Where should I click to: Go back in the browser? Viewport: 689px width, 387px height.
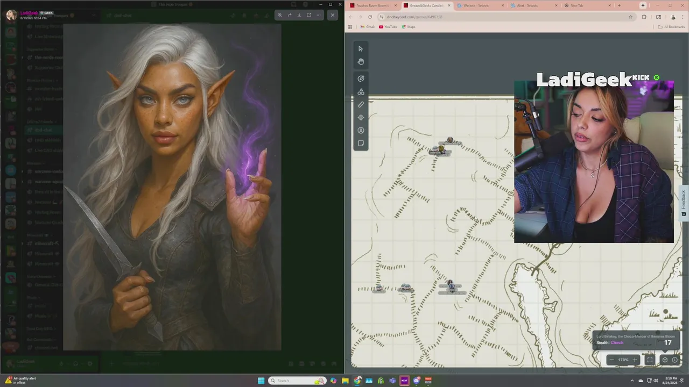click(350, 17)
